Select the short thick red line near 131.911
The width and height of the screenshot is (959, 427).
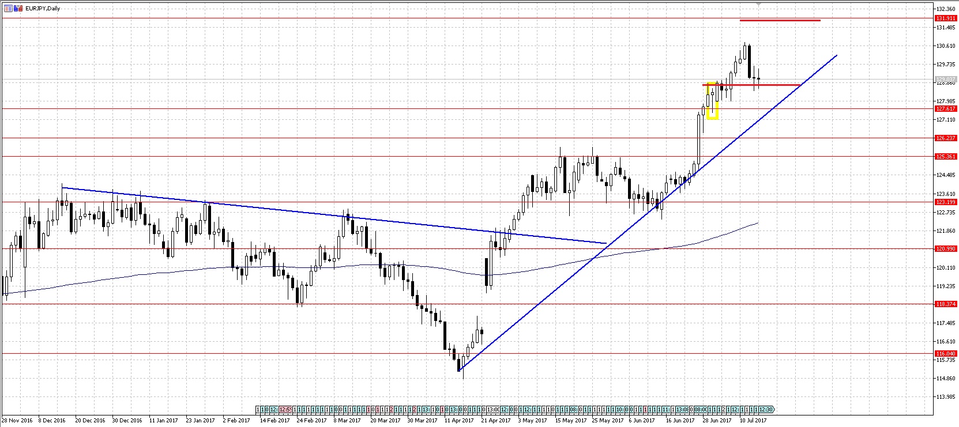(x=780, y=21)
